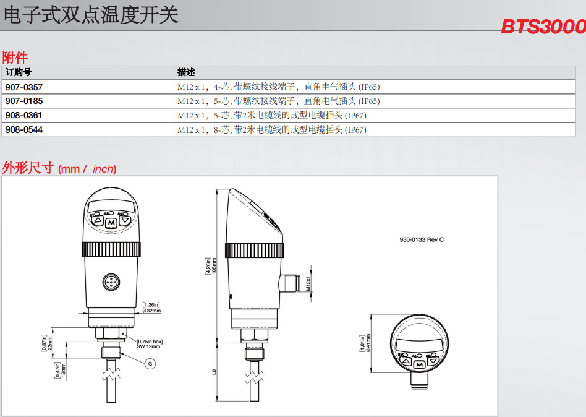Click the M12 connector stub on side view
Screen dimensions: 586x417
[x=290, y=283]
